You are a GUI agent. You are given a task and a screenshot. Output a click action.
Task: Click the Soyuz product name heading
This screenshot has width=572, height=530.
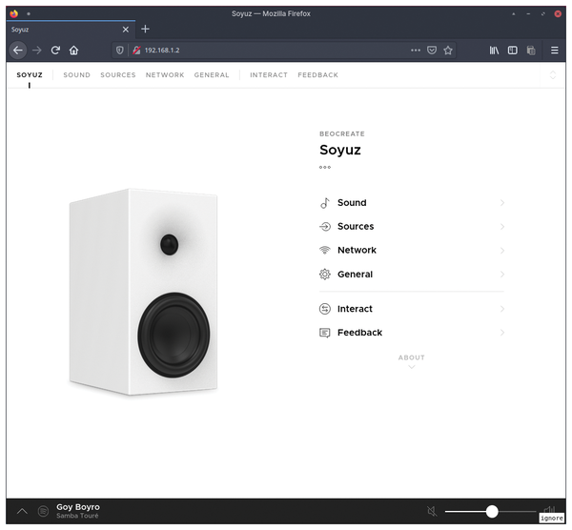(340, 150)
